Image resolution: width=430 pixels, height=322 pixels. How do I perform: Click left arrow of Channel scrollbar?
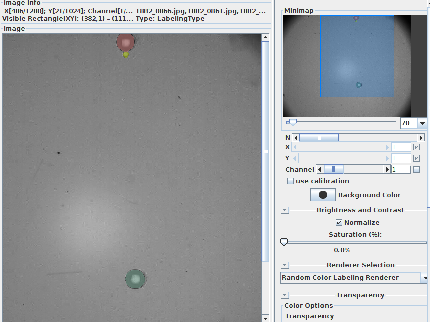point(320,170)
